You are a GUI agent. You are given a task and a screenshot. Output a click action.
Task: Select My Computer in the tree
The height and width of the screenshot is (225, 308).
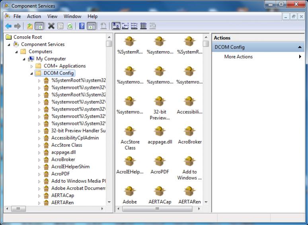click(51, 59)
